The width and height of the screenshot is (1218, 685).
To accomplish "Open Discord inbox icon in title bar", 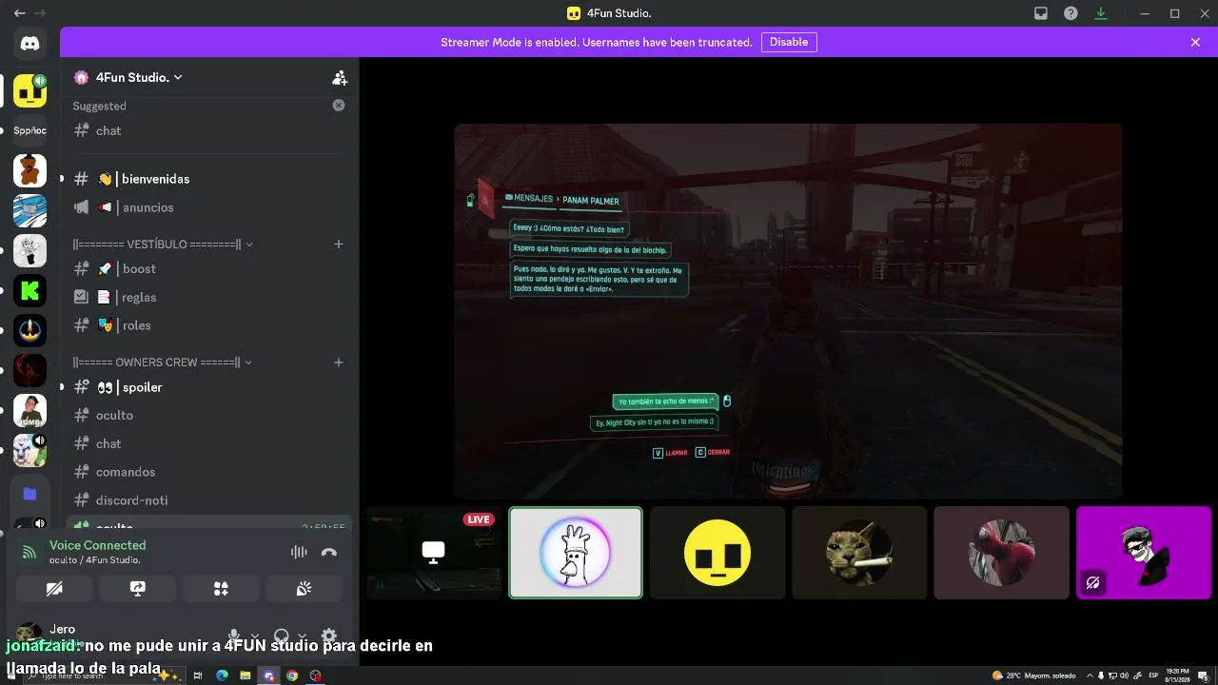I will (x=1041, y=13).
